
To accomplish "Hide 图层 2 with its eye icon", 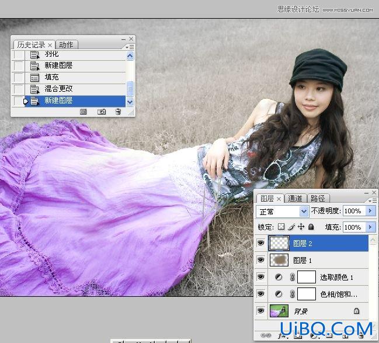I will coord(261,242).
